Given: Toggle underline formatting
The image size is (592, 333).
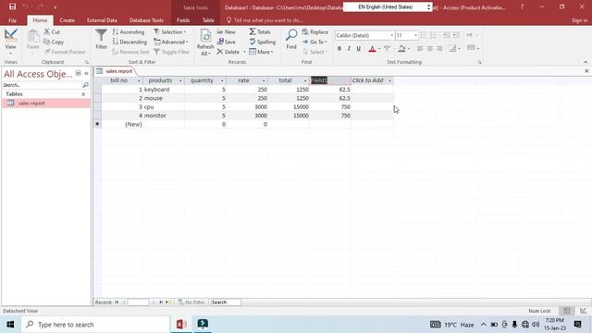Looking at the screenshot, I should [x=359, y=48].
